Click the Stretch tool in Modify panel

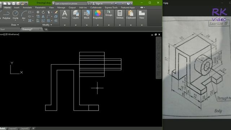click(x=38, y=21)
